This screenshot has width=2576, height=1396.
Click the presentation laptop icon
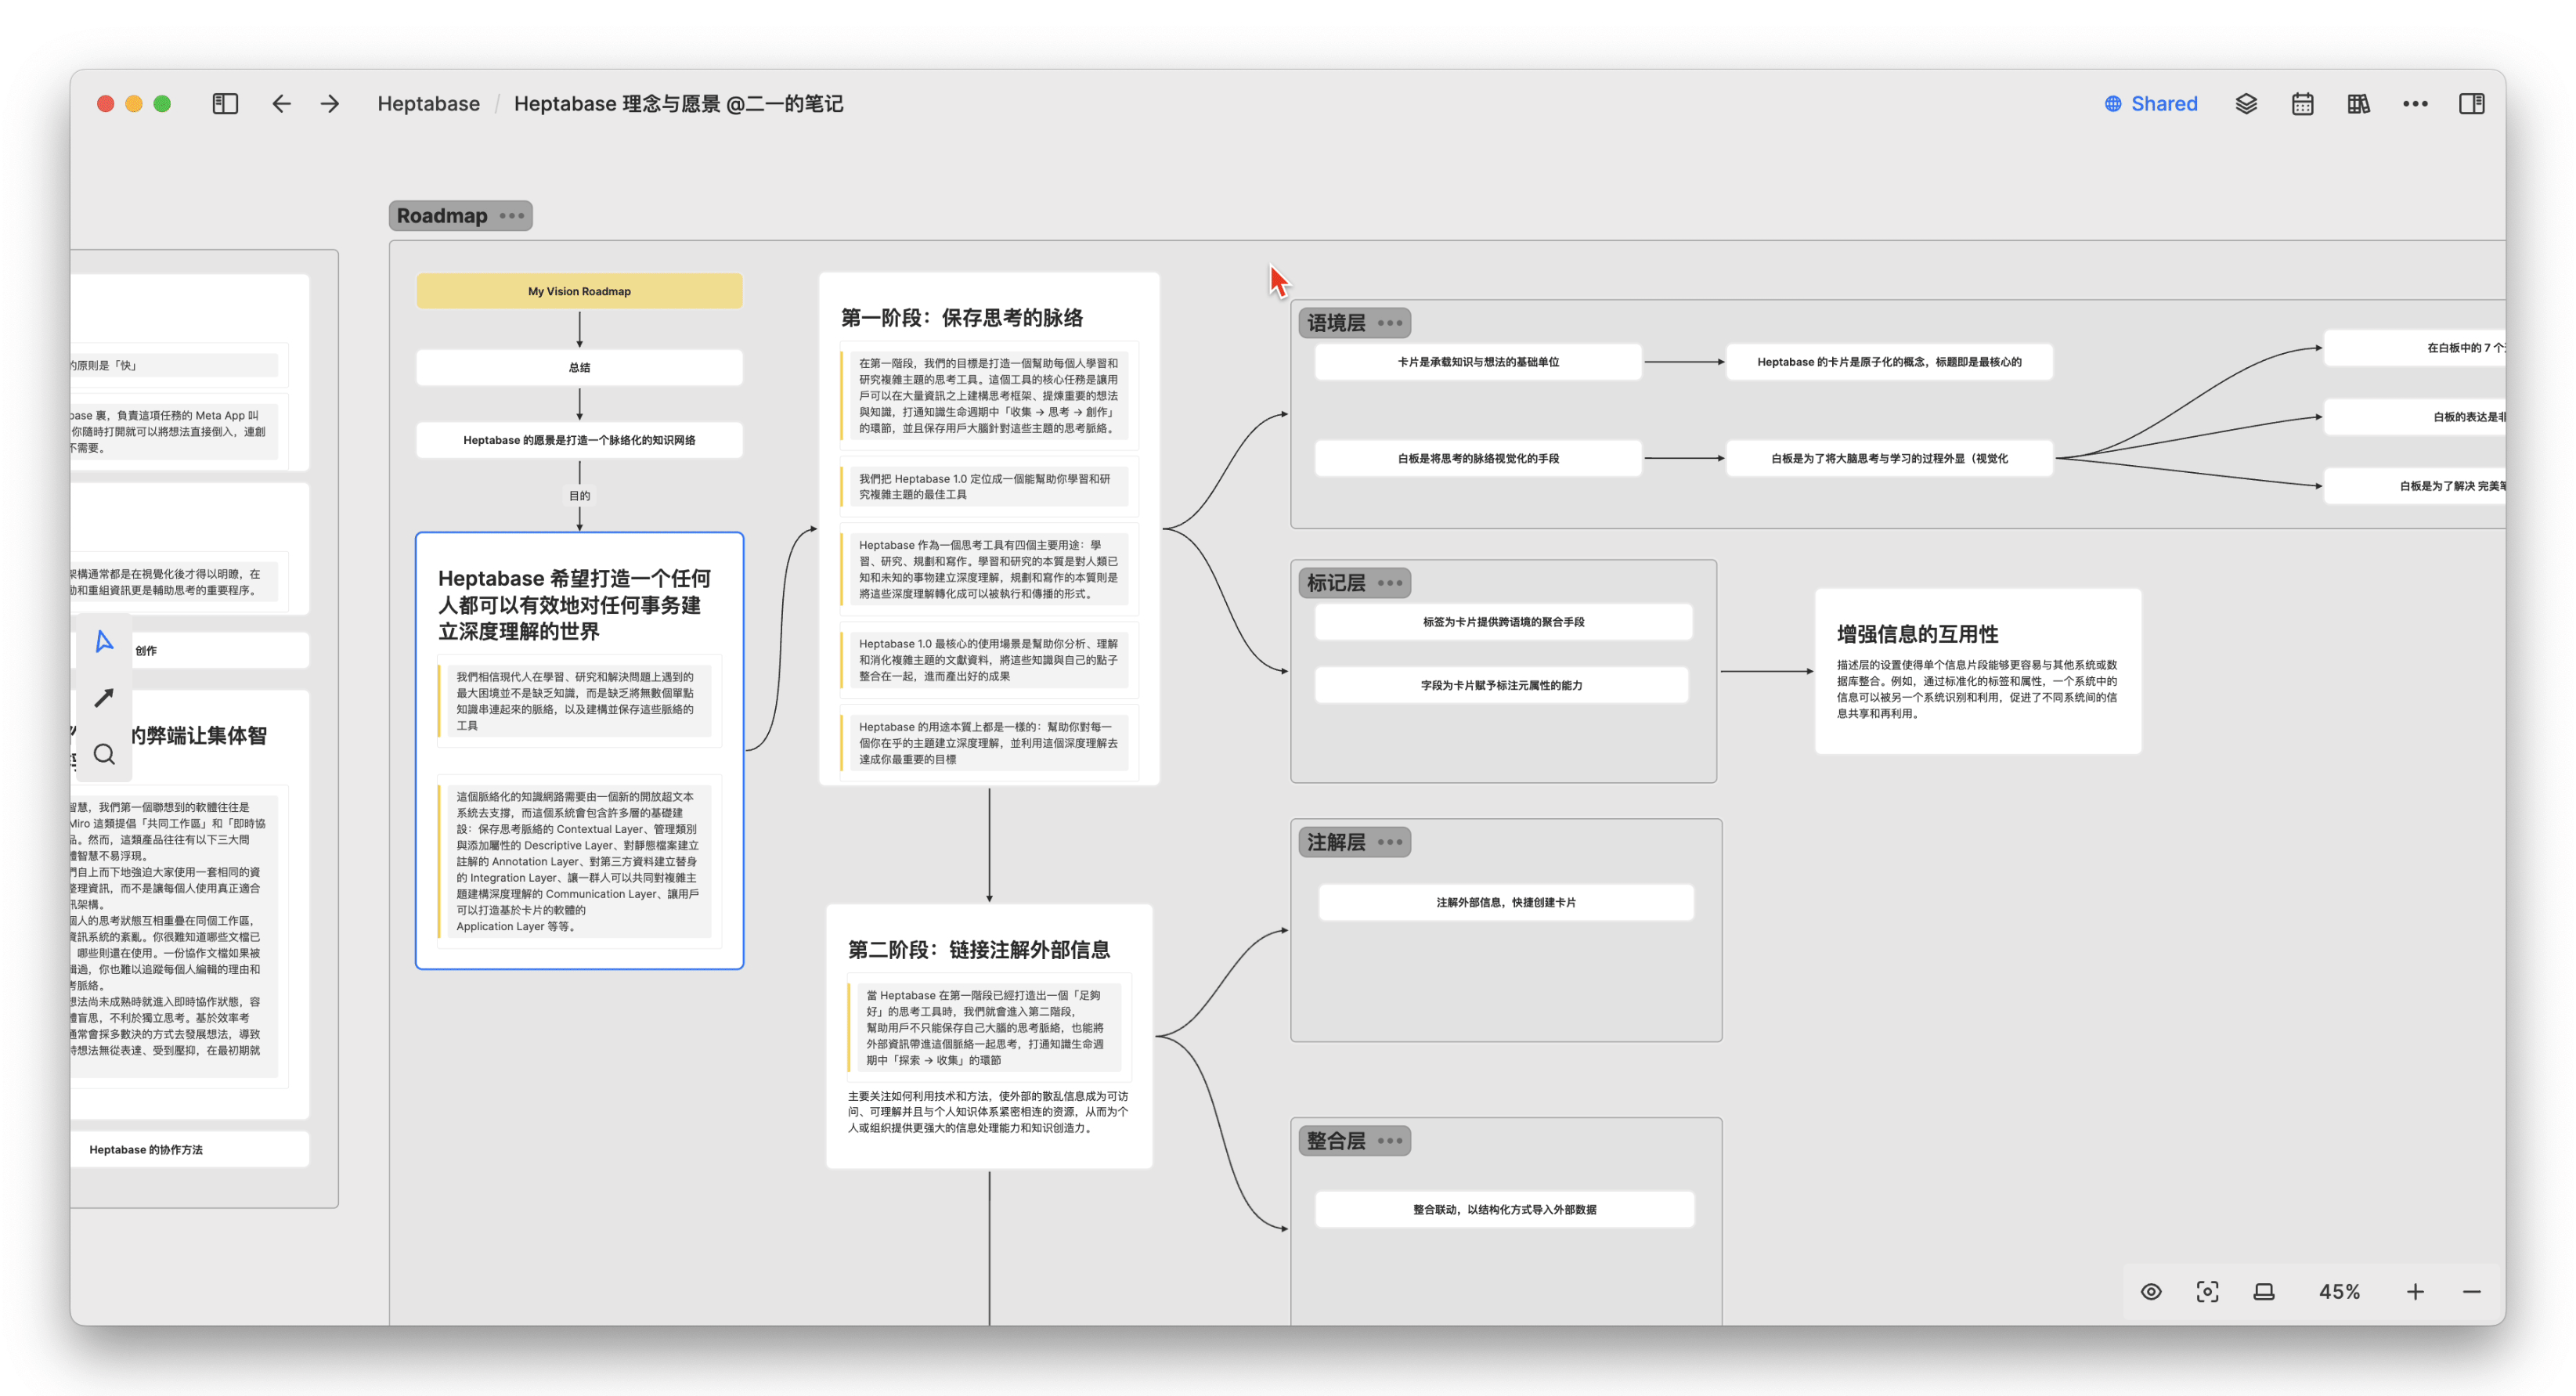coord(2264,1292)
